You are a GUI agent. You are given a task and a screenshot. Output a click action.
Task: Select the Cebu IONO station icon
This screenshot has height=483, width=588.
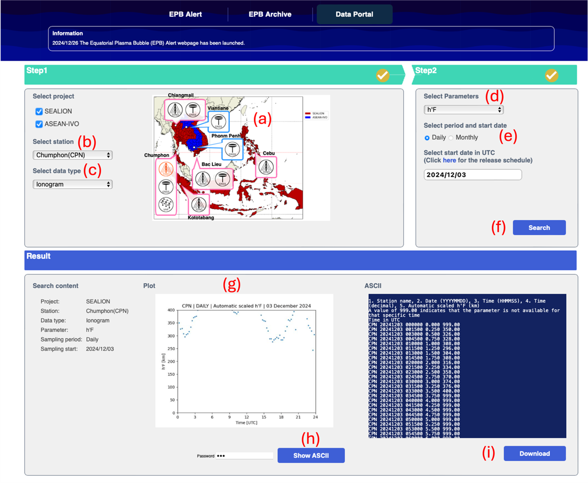pyautogui.click(x=266, y=167)
